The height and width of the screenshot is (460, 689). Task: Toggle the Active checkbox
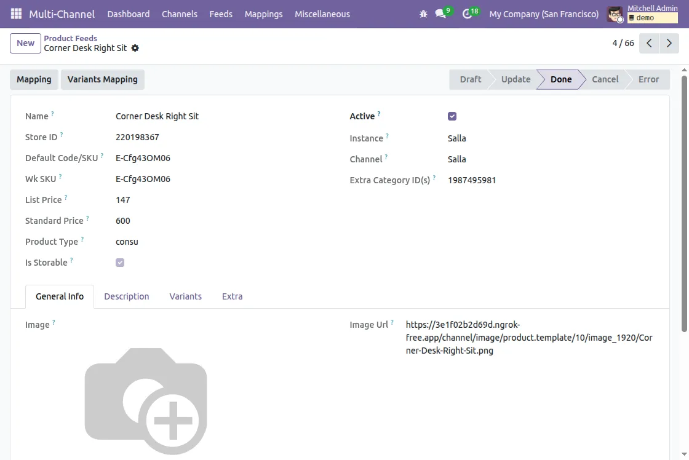pyautogui.click(x=452, y=116)
